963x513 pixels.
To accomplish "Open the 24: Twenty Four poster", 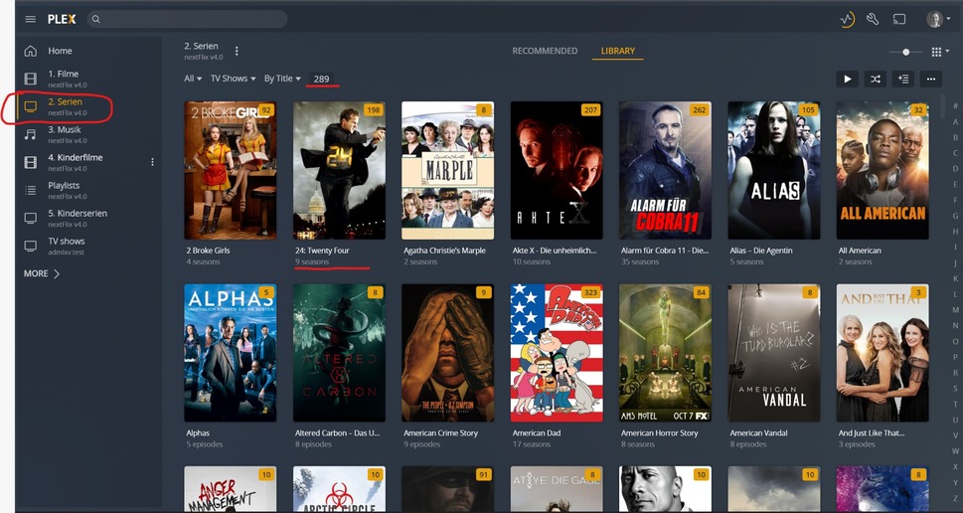I will [x=339, y=170].
